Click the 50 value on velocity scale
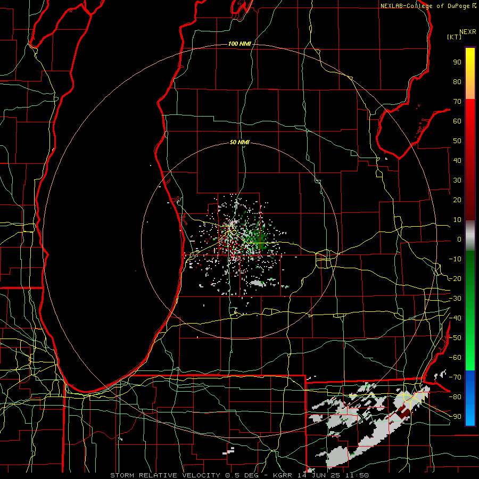The image size is (479, 479). [457, 141]
